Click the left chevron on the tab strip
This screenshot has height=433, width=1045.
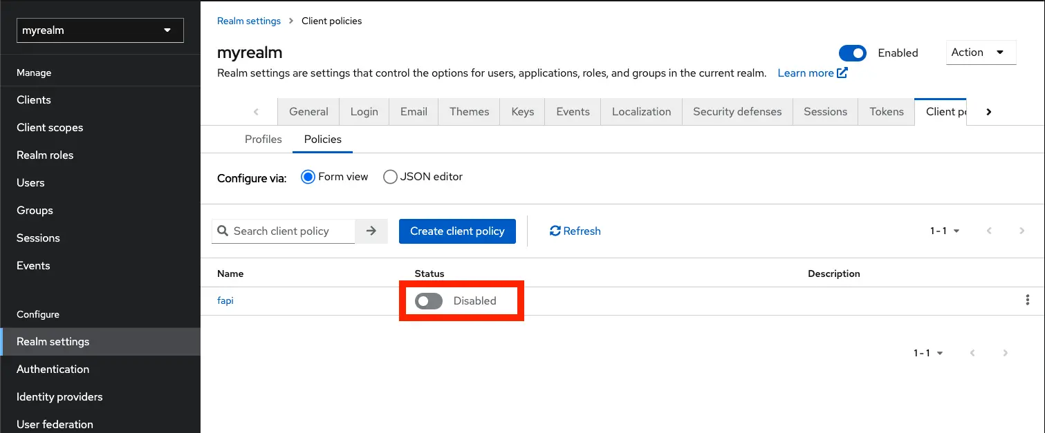(256, 111)
